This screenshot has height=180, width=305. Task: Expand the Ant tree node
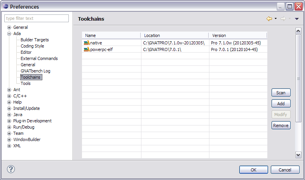(x=9, y=90)
